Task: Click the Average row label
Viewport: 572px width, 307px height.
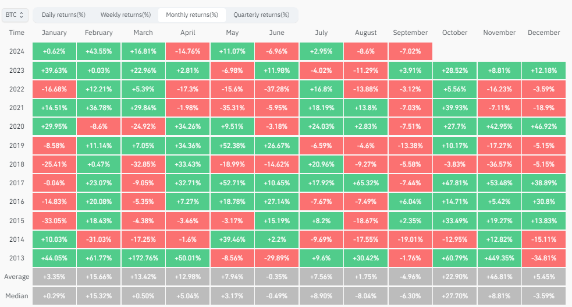Action: click(17, 276)
